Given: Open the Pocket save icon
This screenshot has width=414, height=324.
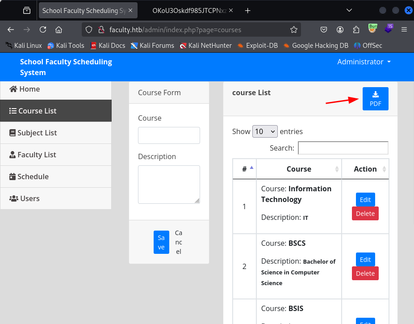Looking at the screenshot, I should tap(324, 29).
